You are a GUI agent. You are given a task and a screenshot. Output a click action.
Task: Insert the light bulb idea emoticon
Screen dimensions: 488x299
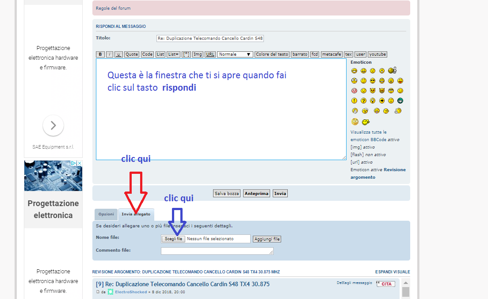tap(373, 101)
